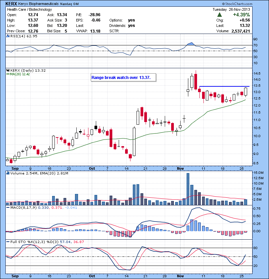The image size is (269, 279).
Task: Click the Sep label on bottom date axis
Action: pos(15,276)
